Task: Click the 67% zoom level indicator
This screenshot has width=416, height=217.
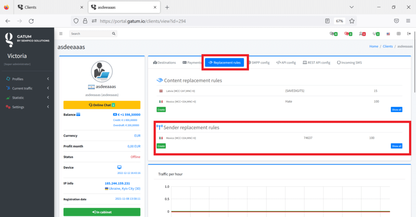Action: tap(339, 21)
